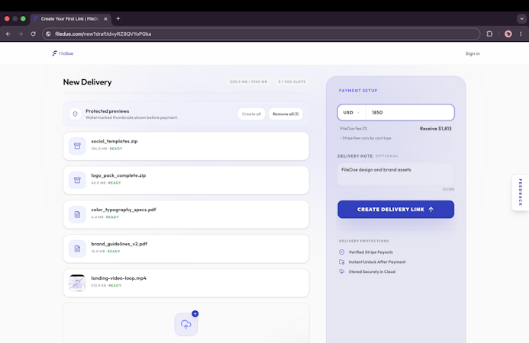The width and height of the screenshot is (529, 343).
Task: Click the FileDue fee 2% text
Action: (353, 129)
